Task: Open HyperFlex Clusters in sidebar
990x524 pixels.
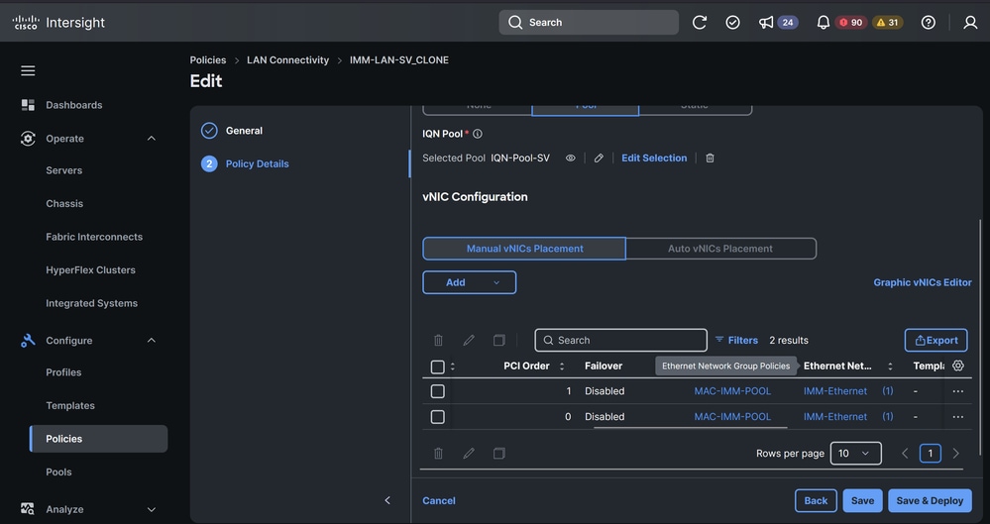Action: 90,270
